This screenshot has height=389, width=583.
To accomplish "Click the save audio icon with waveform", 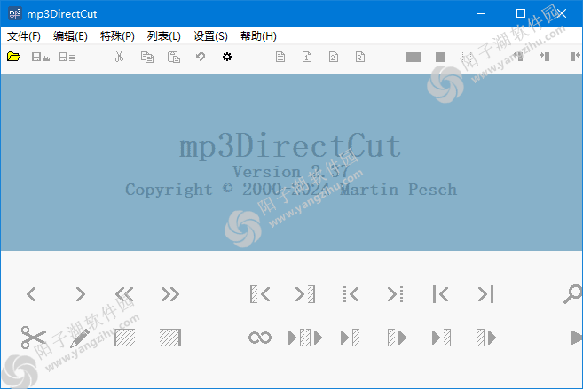I will [41, 57].
